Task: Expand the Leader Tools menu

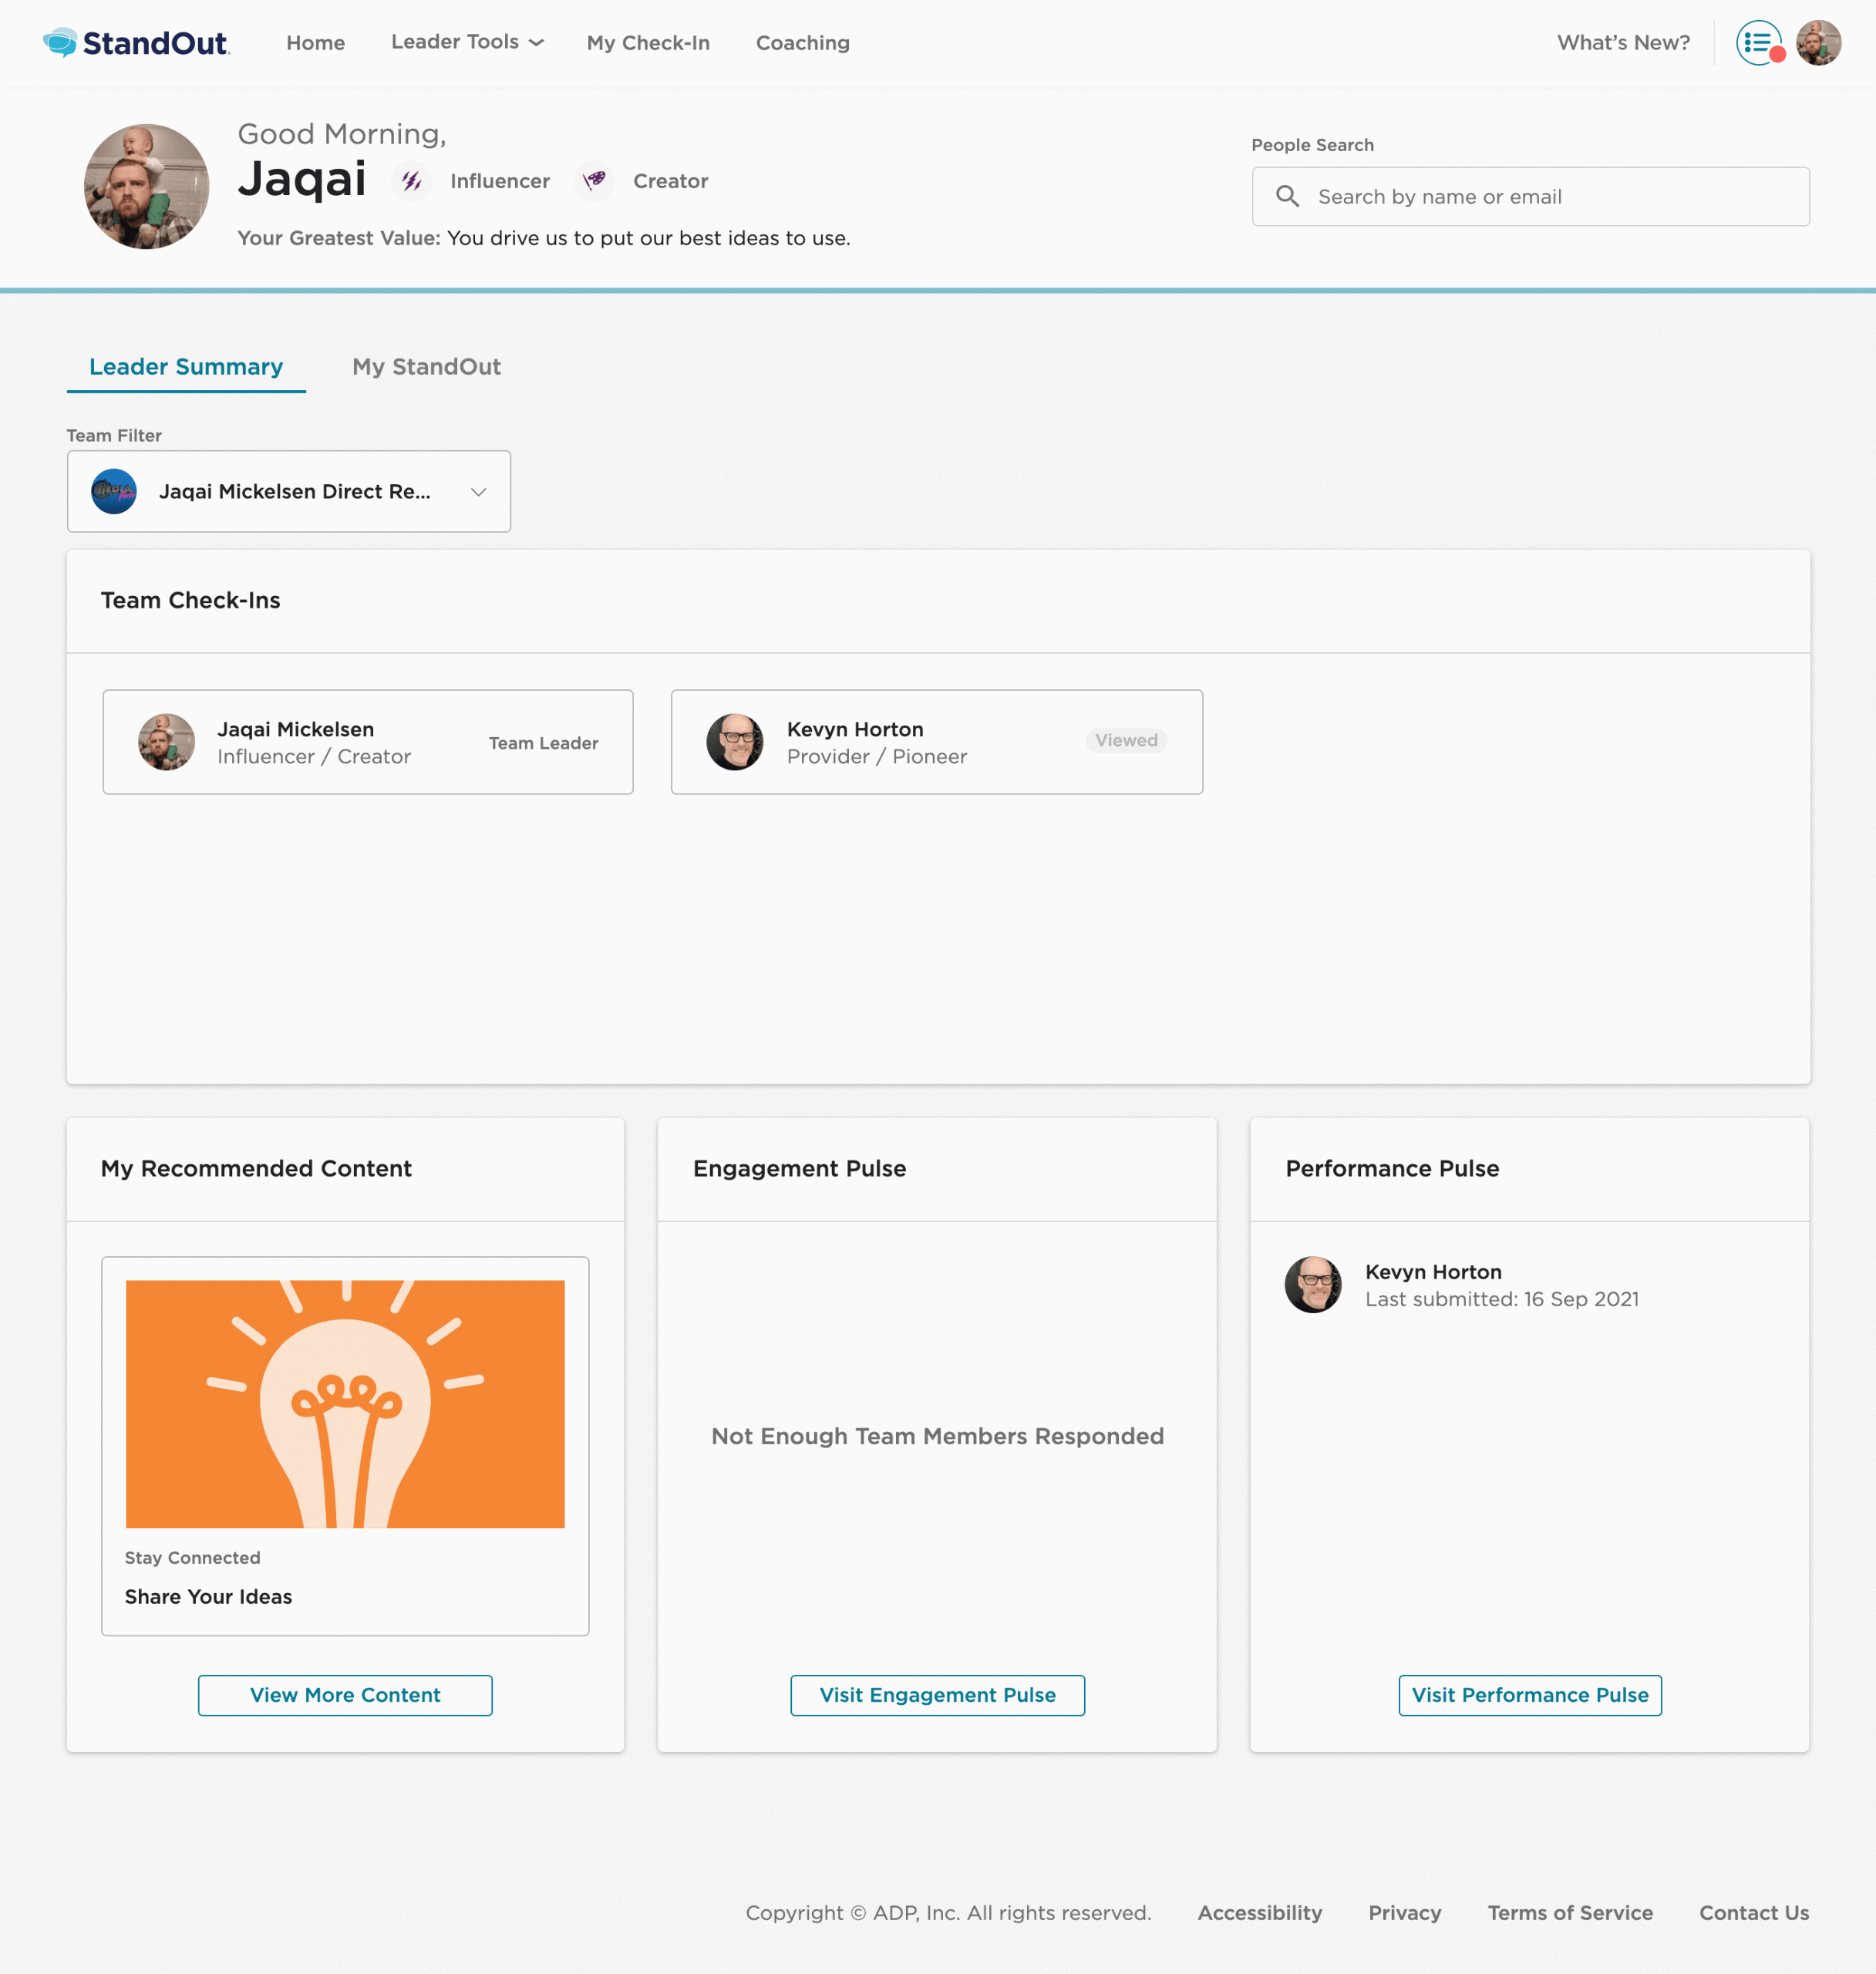Action: pyautogui.click(x=467, y=42)
